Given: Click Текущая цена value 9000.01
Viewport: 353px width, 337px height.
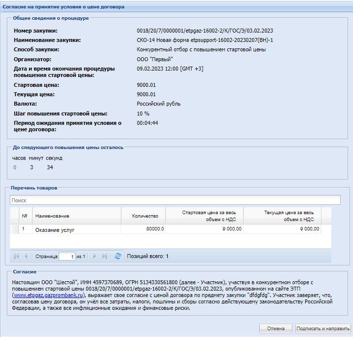Looking at the screenshot, I should 146,94.
